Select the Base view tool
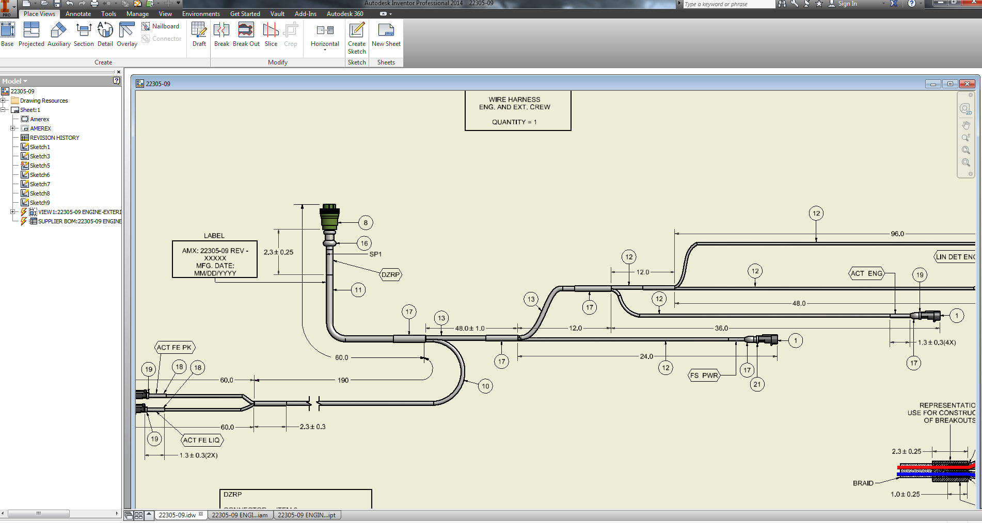 (x=7, y=35)
